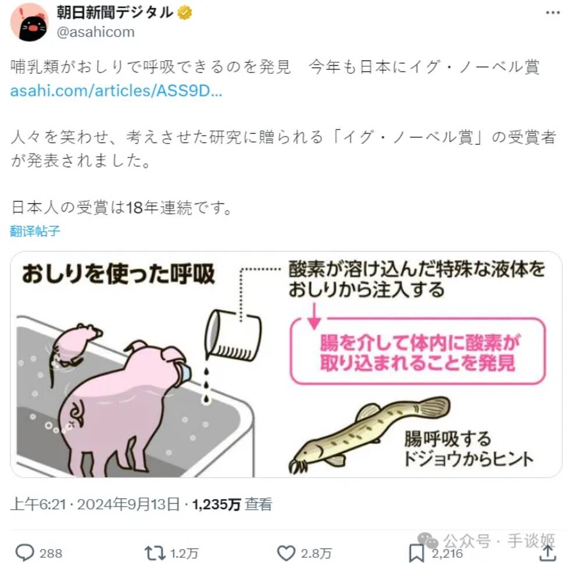This screenshot has width=572, height=563.
Task: Open the asahi.com/articles link
Action: [x=116, y=91]
